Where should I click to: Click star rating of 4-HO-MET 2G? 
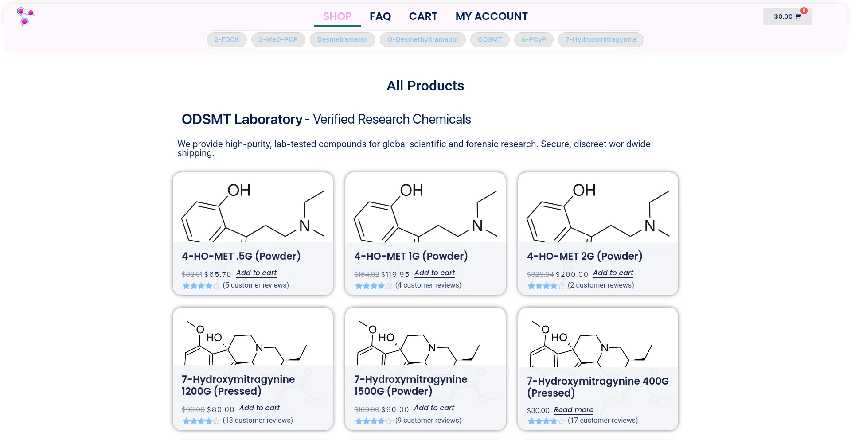[546, 286]
